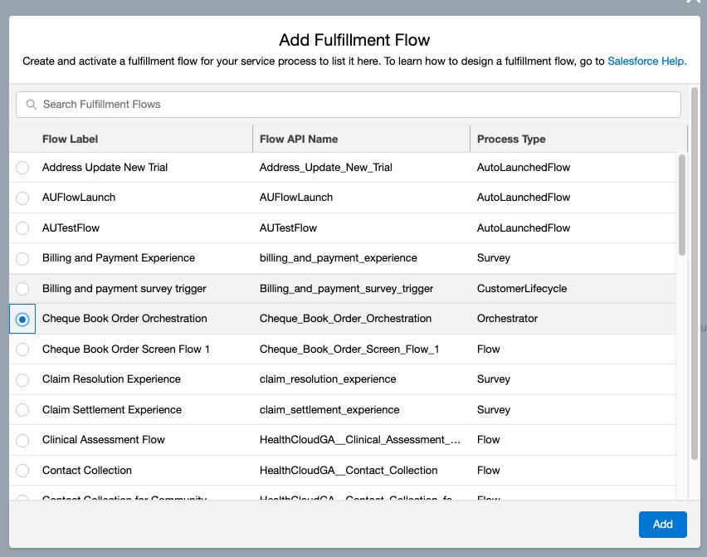Click the selected Cheque Book Order Orchestration radio

22,319
